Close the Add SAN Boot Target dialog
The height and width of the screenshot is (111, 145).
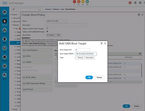point(105,43)
